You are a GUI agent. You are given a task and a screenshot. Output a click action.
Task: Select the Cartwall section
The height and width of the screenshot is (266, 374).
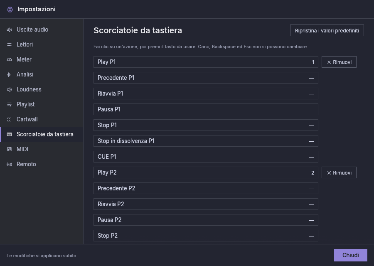42,120
